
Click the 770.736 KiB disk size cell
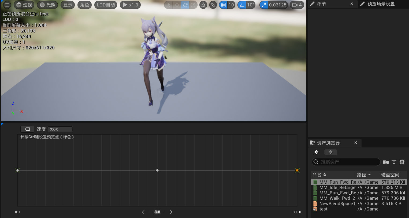393,198
